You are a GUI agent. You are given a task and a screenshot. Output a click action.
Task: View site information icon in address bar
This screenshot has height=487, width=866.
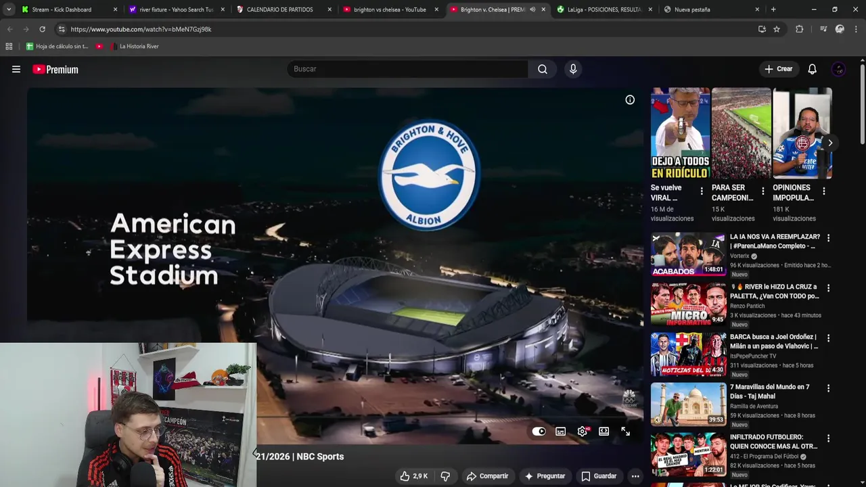click(x=62, y=29)
